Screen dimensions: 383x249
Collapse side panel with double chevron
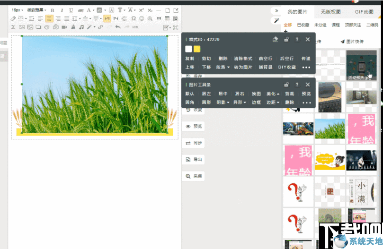[x=276, y=11]
